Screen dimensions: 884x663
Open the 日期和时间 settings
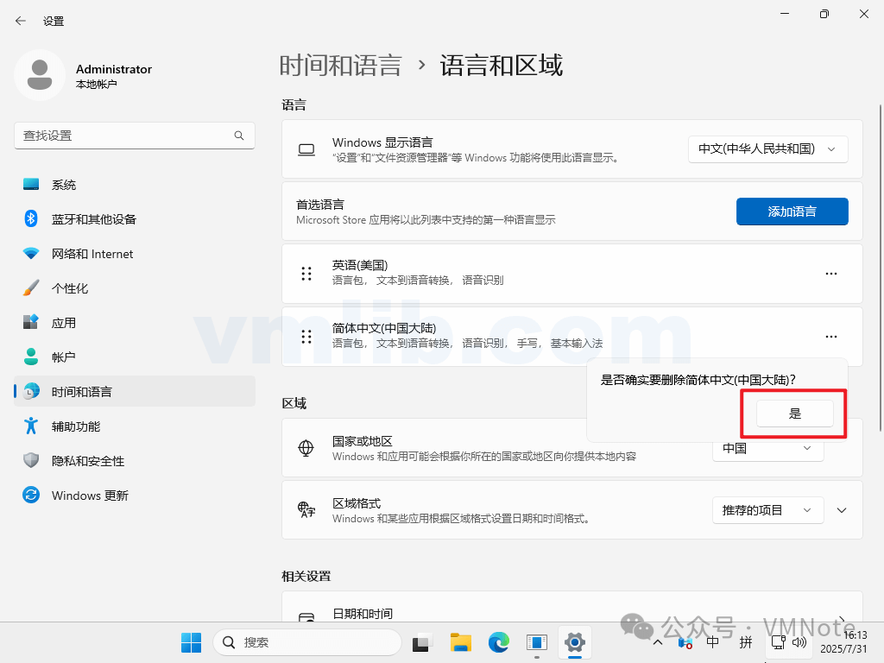point(570,614)
